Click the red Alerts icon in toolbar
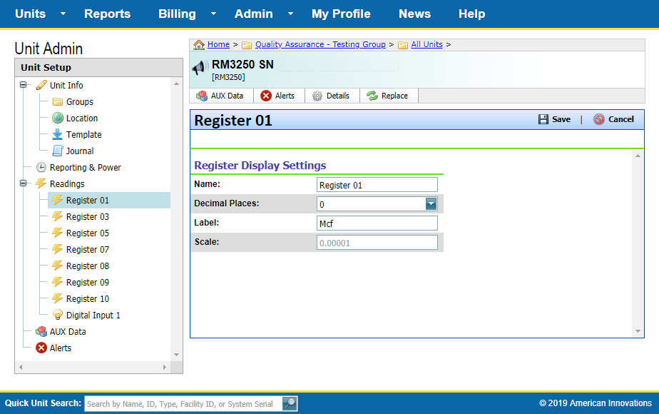 tap(266, 96)
